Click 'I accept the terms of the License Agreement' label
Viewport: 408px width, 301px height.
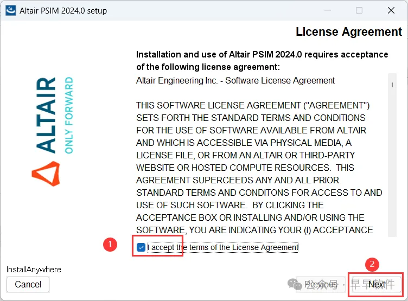click(223, 247)
